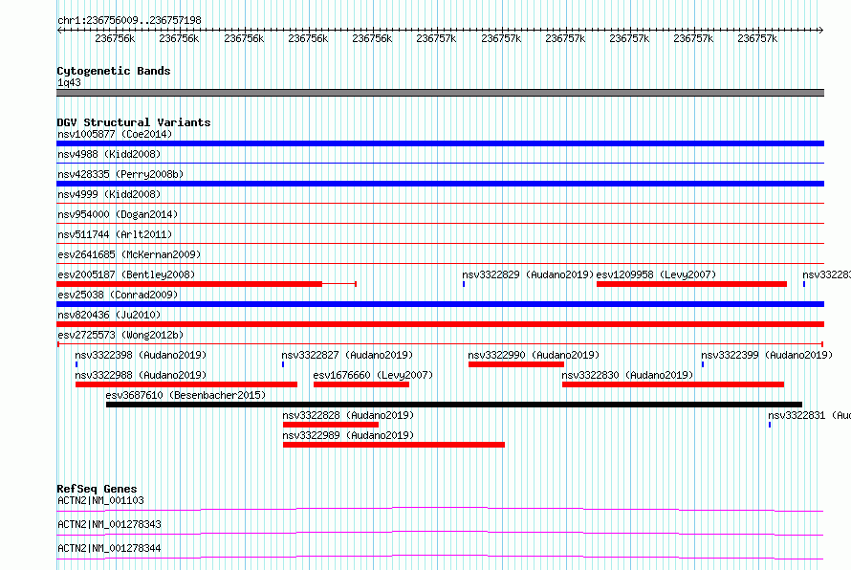This screenshot has width=851, height=570.
Task: Click the blue tick under nsv3322827
Action: [283, 364]
